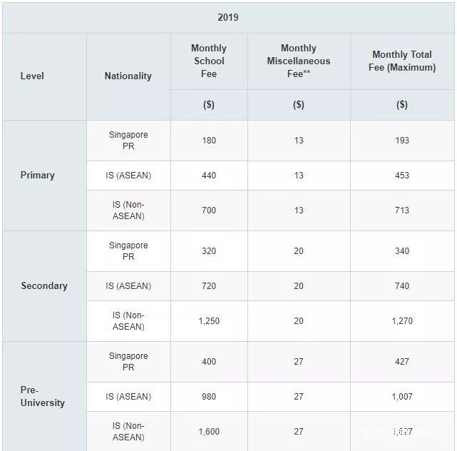The width and height of the screenshot is (457, 451).
Task: Click the 700 school fee cell
Action: 209,211
